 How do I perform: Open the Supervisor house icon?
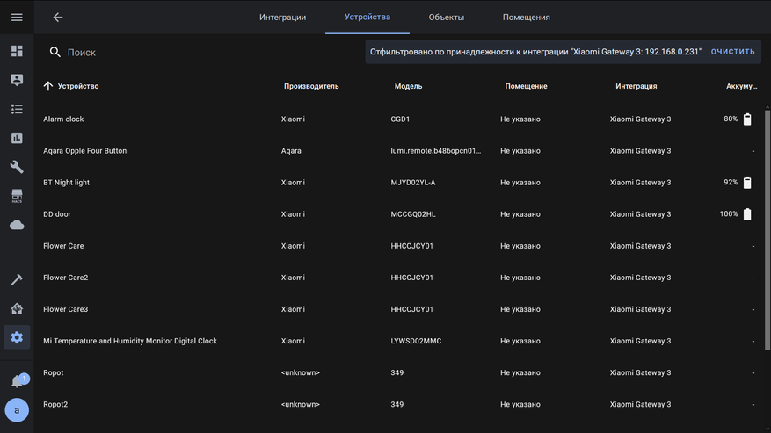(17, 308)
